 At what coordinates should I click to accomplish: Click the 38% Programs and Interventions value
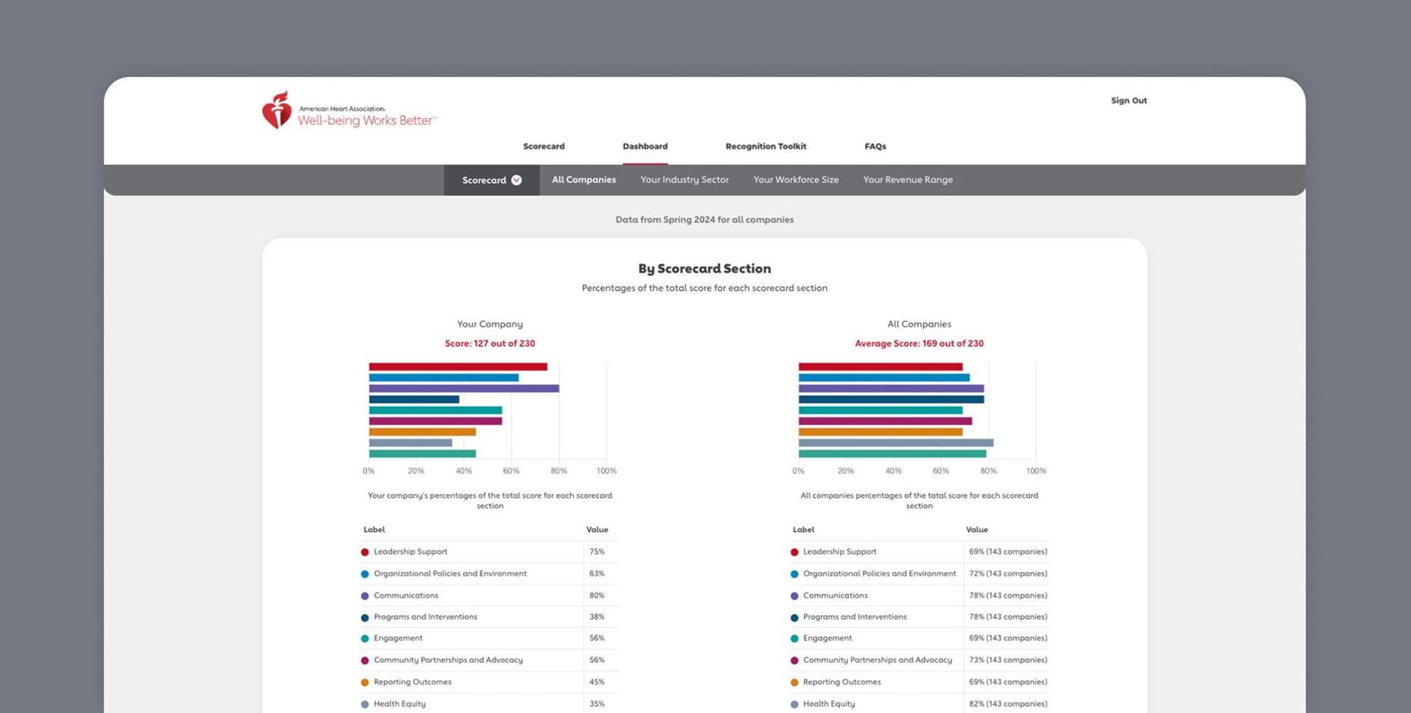pos(597,617)
